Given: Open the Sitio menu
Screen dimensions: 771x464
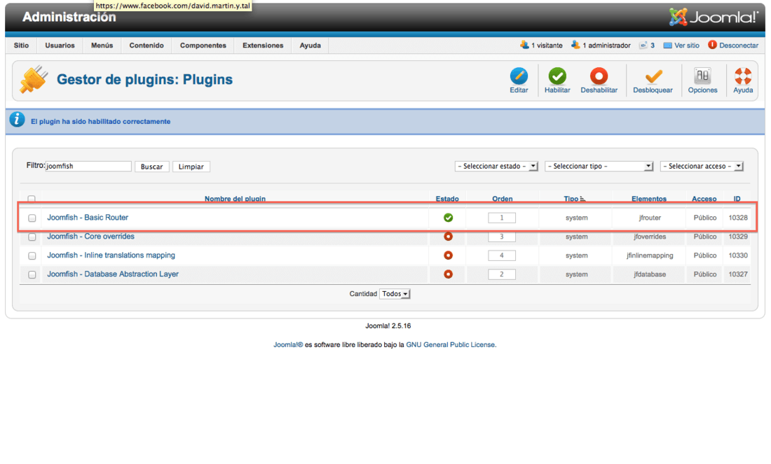Looking at the screenshot, I should tap(21, 45).
